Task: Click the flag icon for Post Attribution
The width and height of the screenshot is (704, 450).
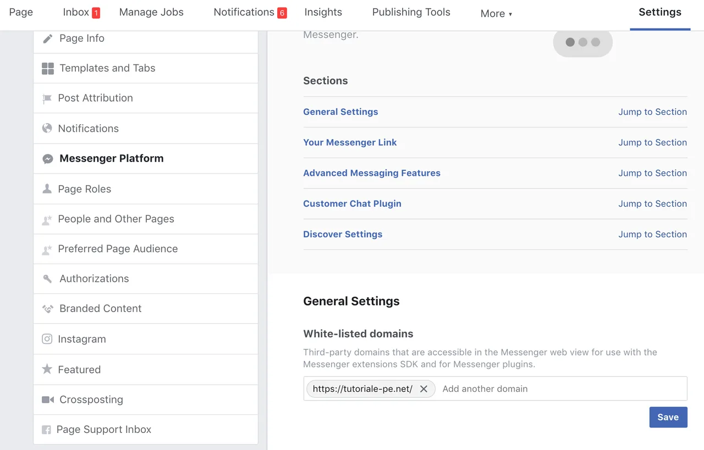Action: 47,99
